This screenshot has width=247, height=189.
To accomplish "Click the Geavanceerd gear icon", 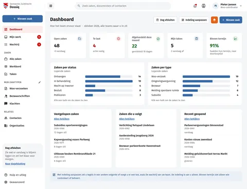I will [x=6, y=182].
